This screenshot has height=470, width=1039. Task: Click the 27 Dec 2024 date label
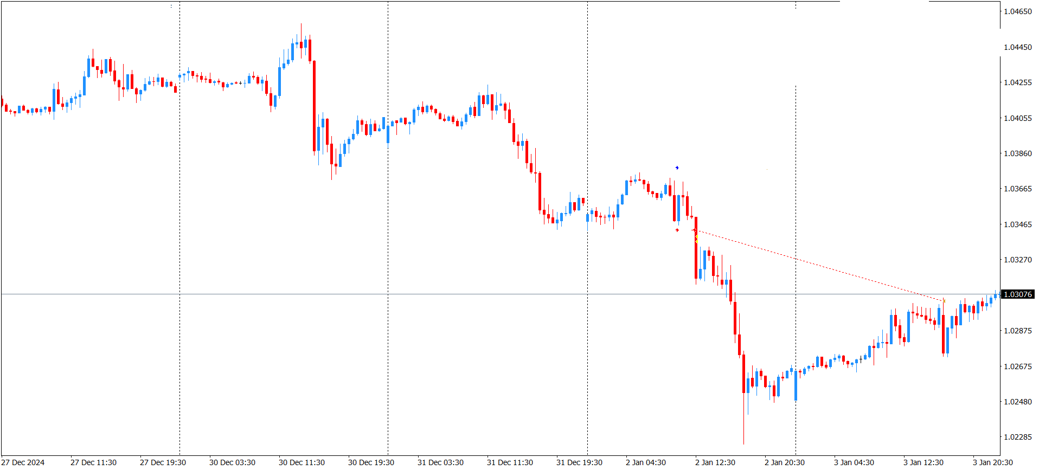click(x=23, y=462)
